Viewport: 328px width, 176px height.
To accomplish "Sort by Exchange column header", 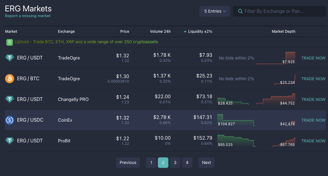I will (66, 32).
